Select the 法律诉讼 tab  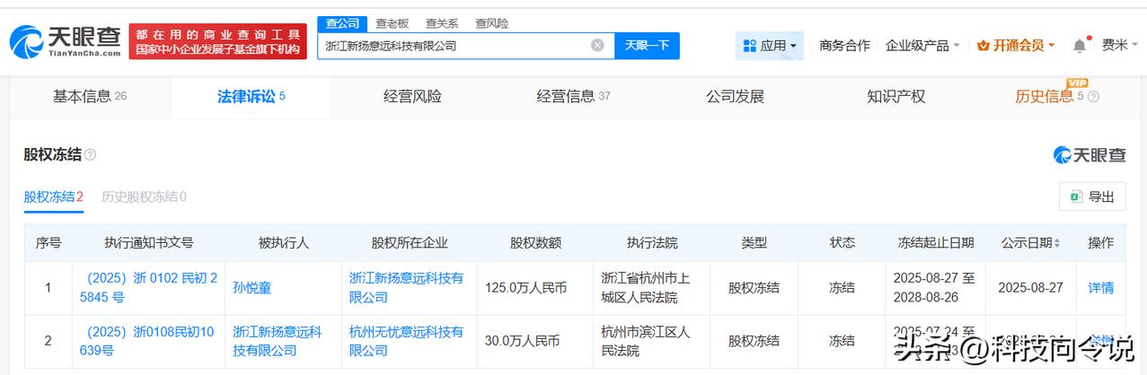coord(251,96)
